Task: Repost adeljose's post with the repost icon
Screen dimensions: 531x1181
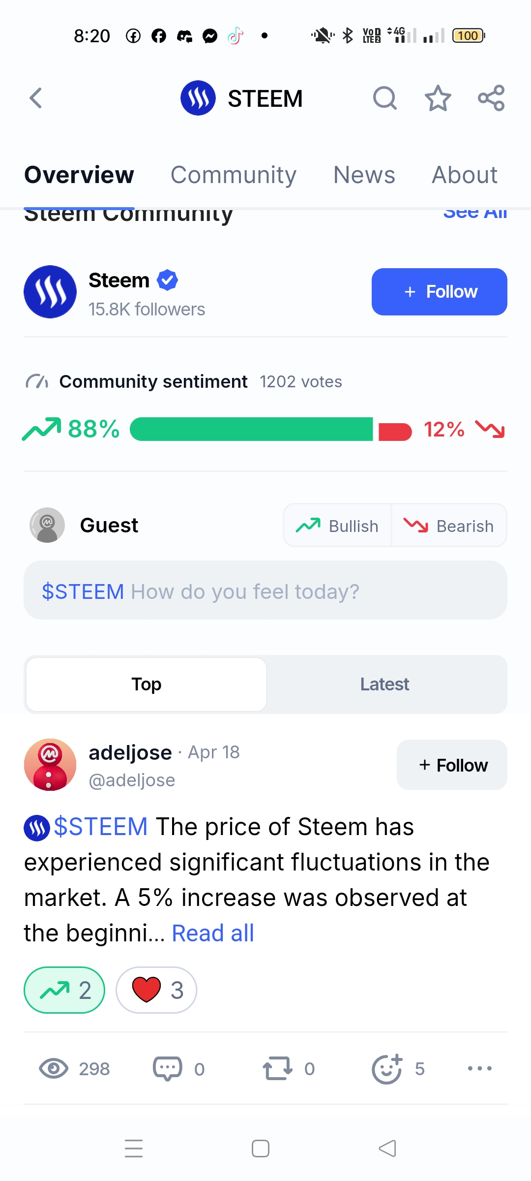Action: click(x=278, y=1068)
